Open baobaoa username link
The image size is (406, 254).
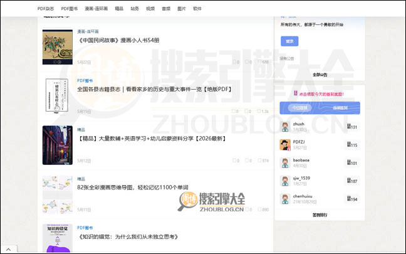301,160
